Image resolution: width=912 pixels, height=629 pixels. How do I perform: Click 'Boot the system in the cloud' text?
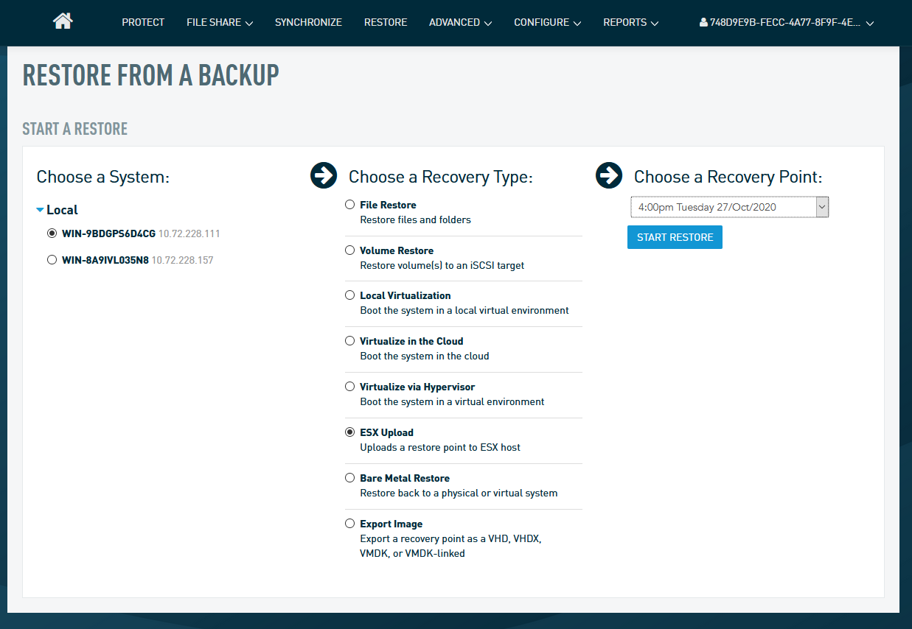[x=425, y=356]
